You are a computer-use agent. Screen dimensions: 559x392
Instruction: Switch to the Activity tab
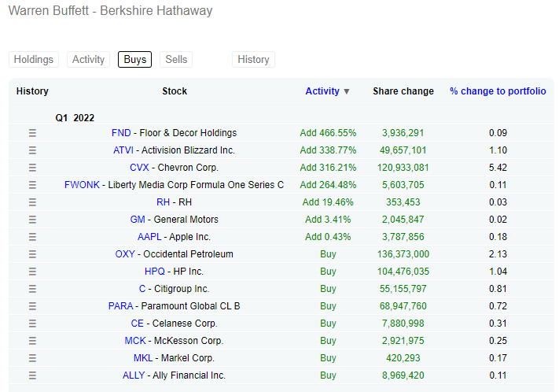click(x=88, y=59)
